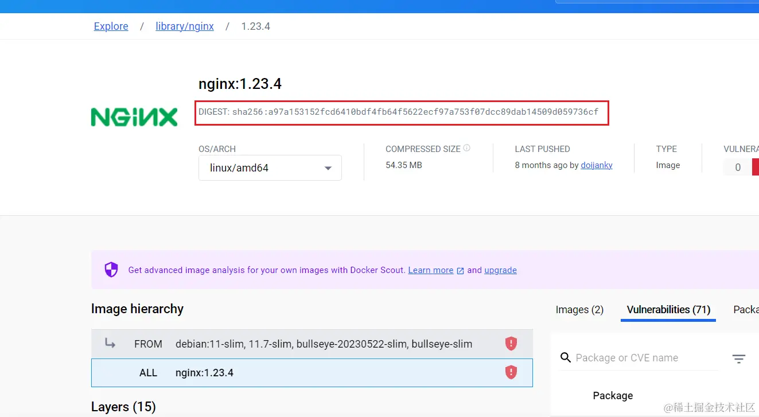Viewport: 759px width, 417px height.
Task: Open the vulnerabilities filter icon
Action: (x=739, y=359)
